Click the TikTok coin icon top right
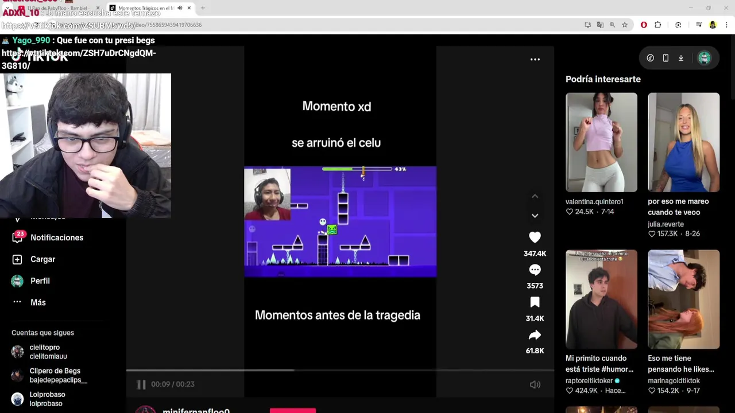The image size is (735, 413). tap(650, 58)
